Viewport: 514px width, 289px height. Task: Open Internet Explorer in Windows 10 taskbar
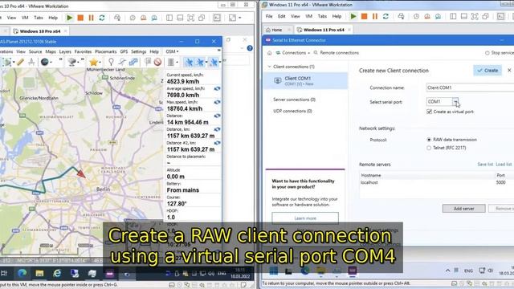(x=57, y=273)
